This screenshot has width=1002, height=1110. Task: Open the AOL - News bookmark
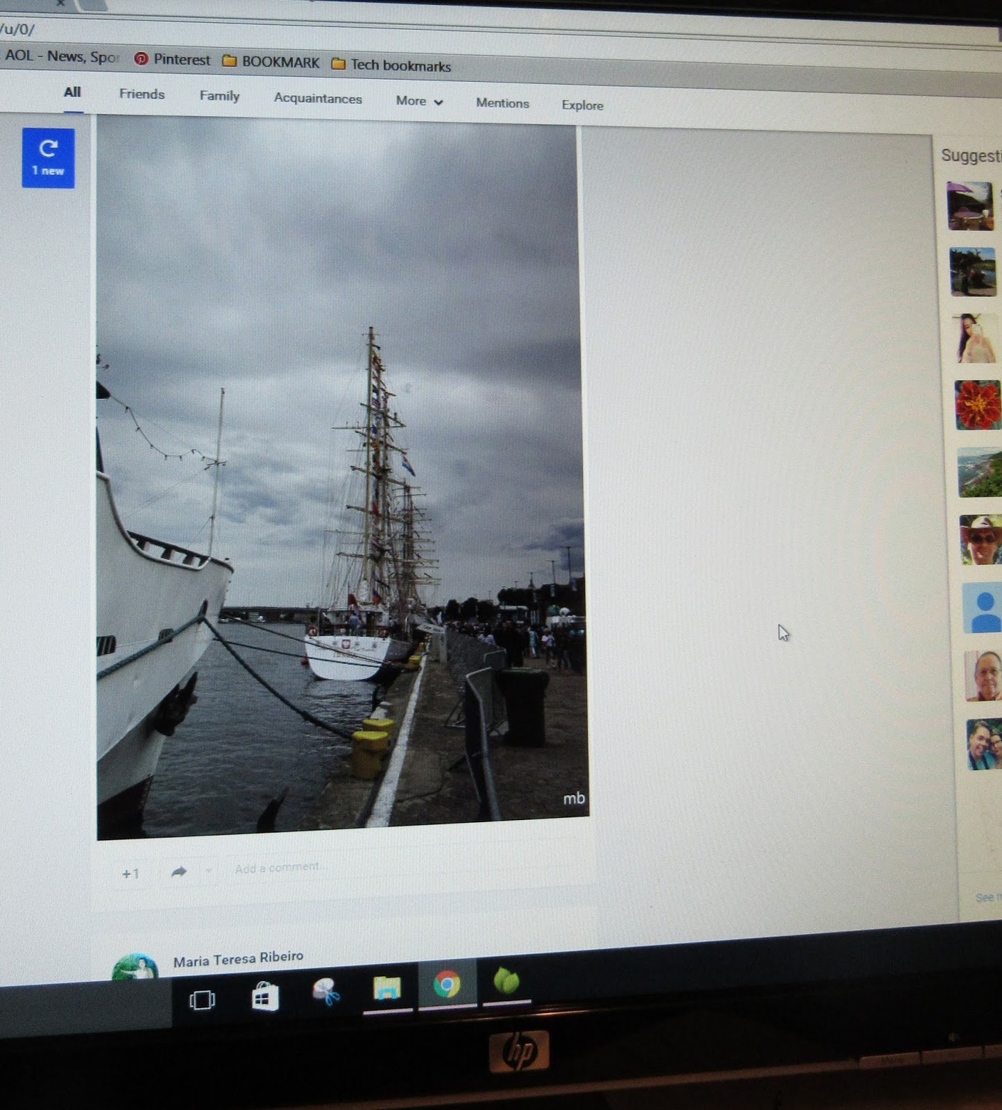(x=60, y=56)
